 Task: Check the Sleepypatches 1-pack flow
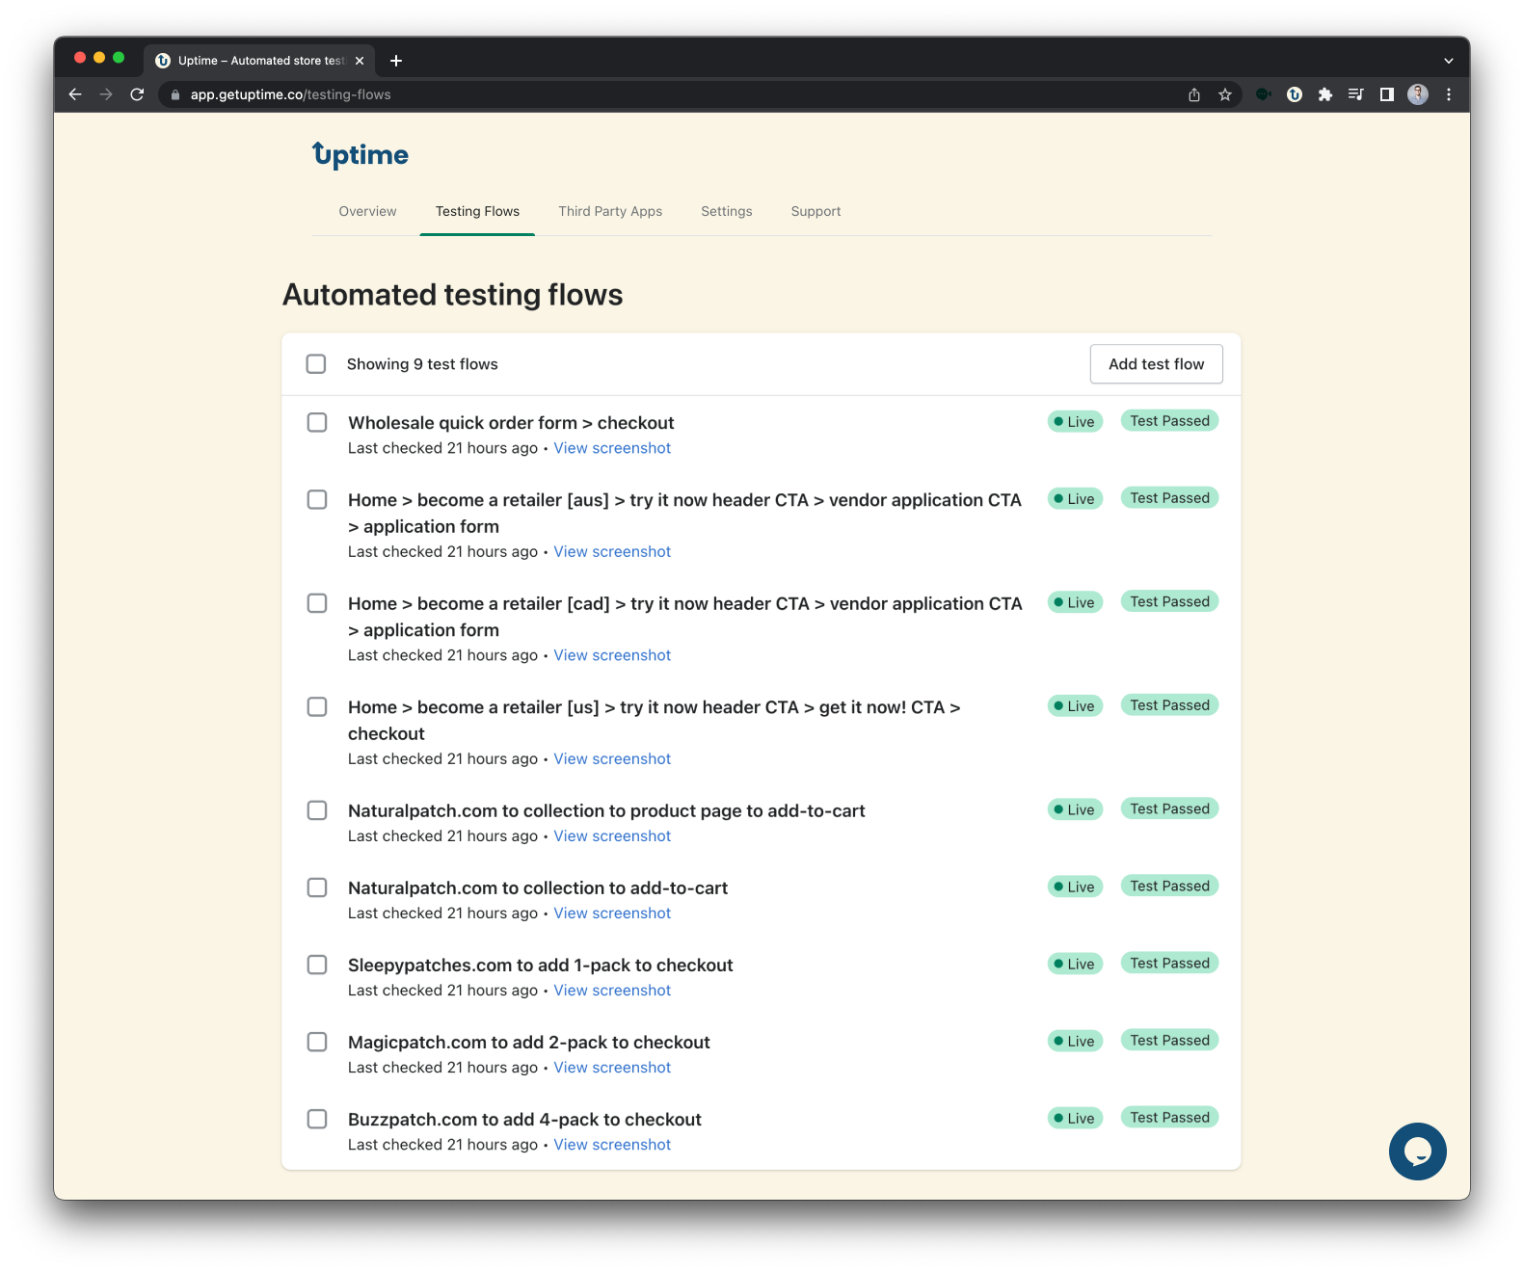(317, 965)
